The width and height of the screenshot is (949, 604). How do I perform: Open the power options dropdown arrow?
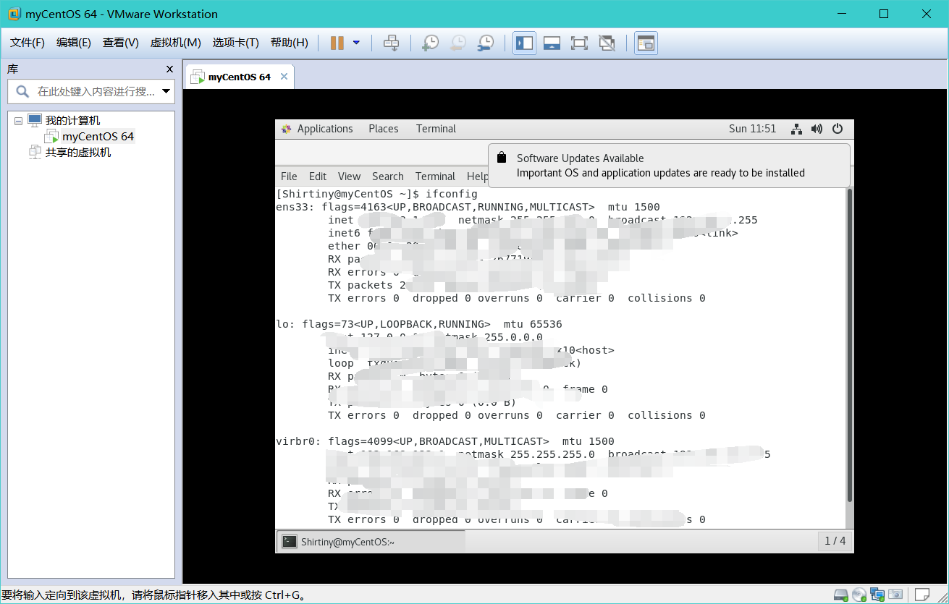pos(356,43)
